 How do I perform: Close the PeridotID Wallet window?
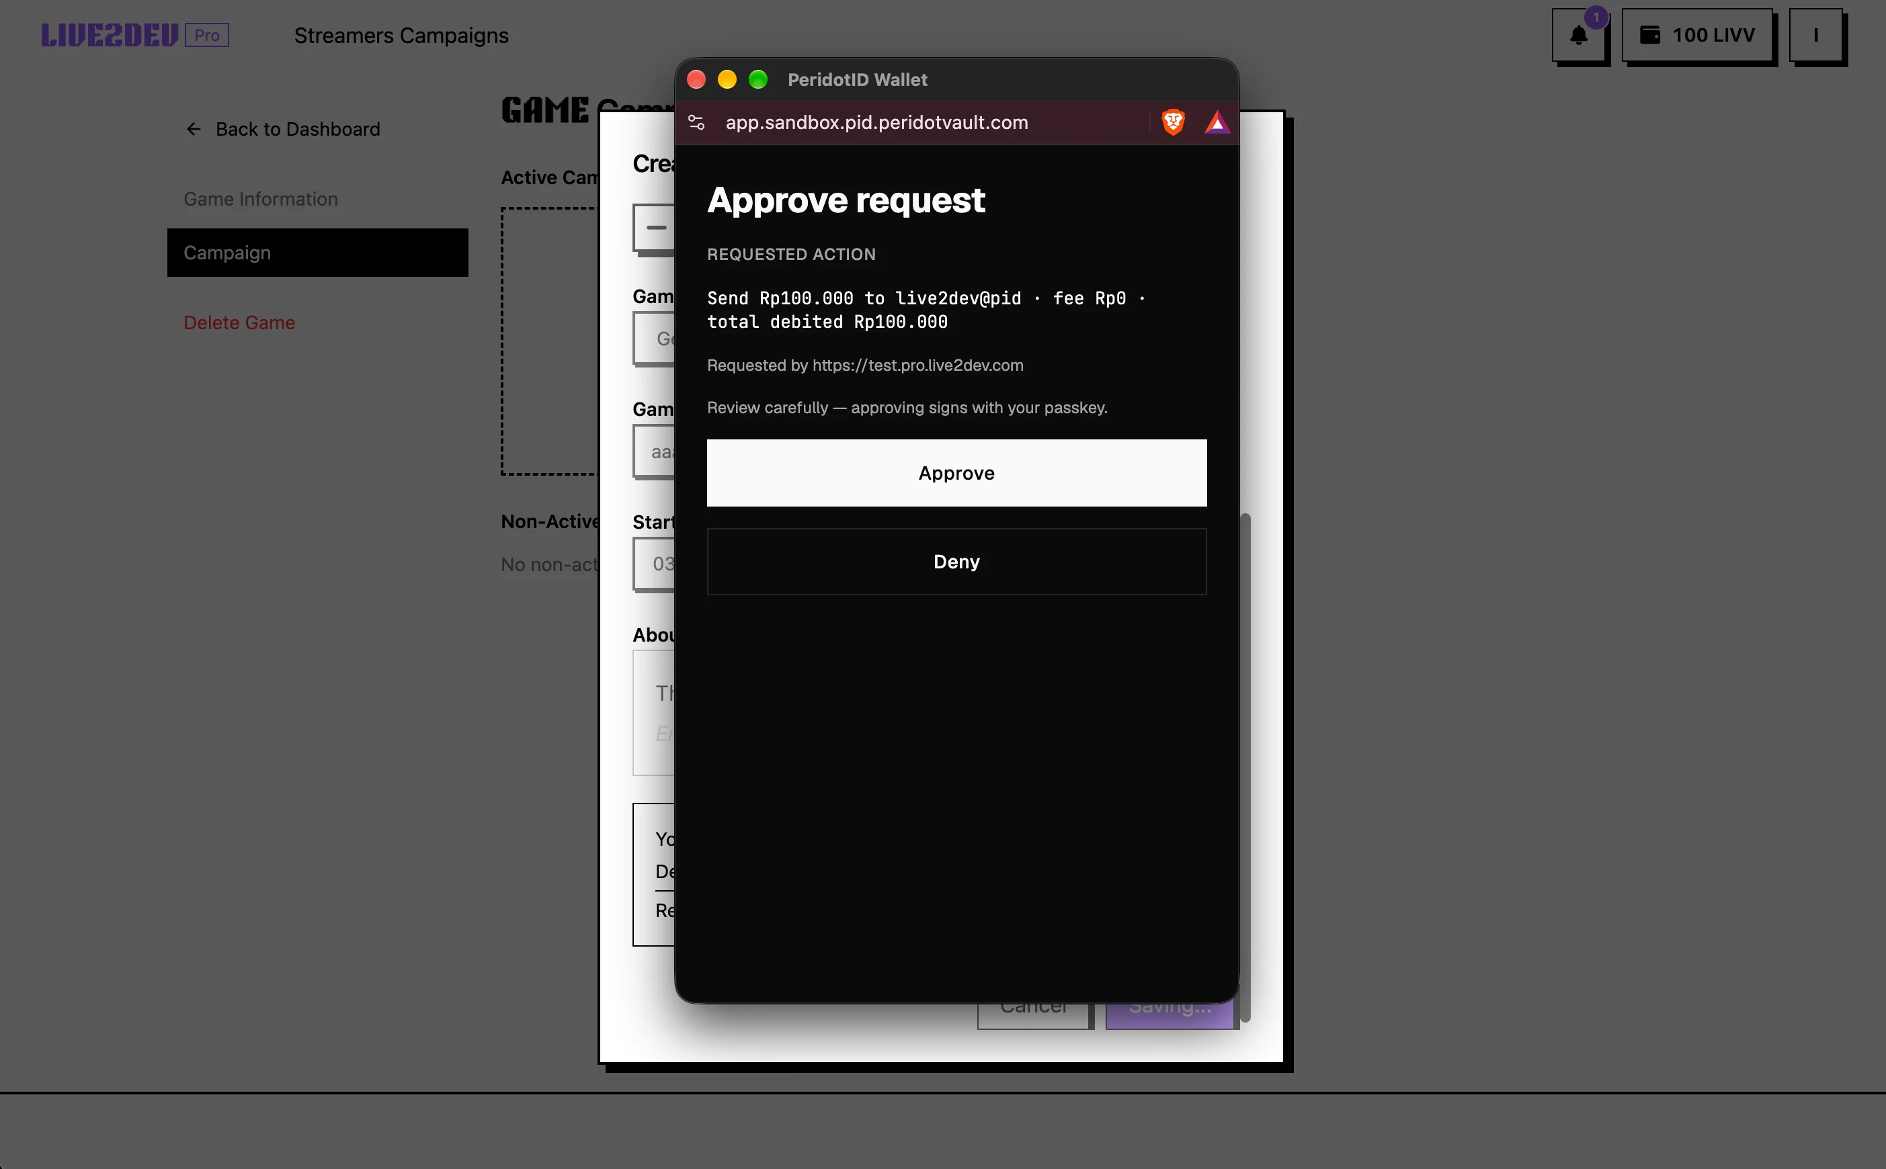(x=696, y=79)
